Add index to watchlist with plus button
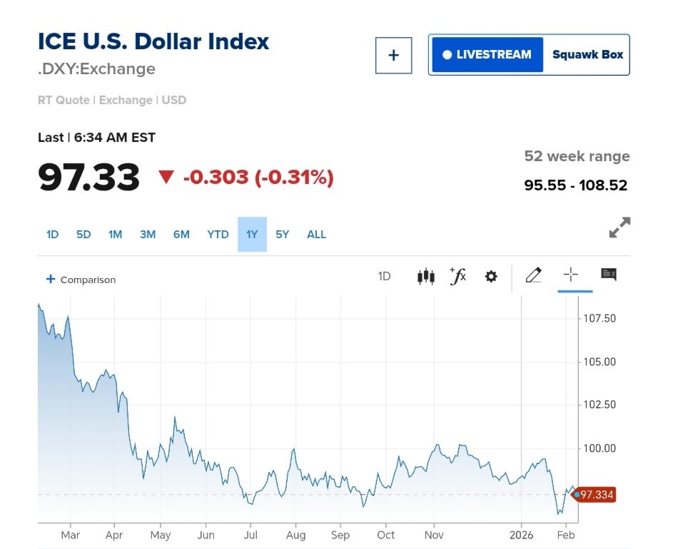 point(393,55)
